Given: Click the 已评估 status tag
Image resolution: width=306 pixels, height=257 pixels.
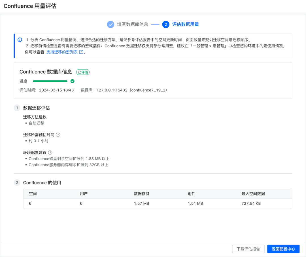Looking at the screenshot, I should coord(83,72).
